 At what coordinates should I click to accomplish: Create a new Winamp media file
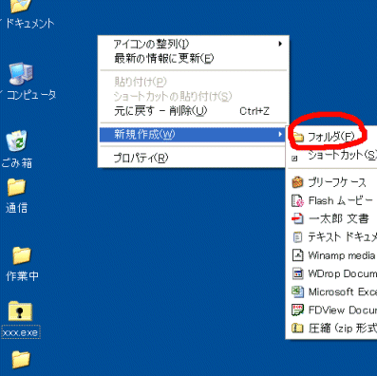pos(332,255)
